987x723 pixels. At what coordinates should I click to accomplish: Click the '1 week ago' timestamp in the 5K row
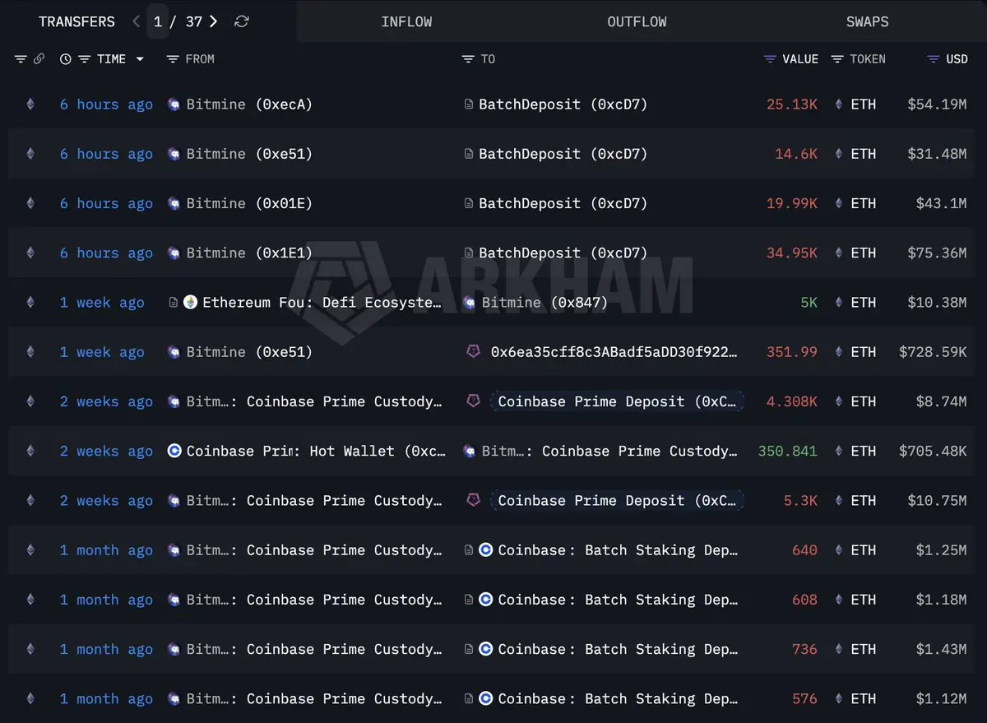(x=102, y=303)
